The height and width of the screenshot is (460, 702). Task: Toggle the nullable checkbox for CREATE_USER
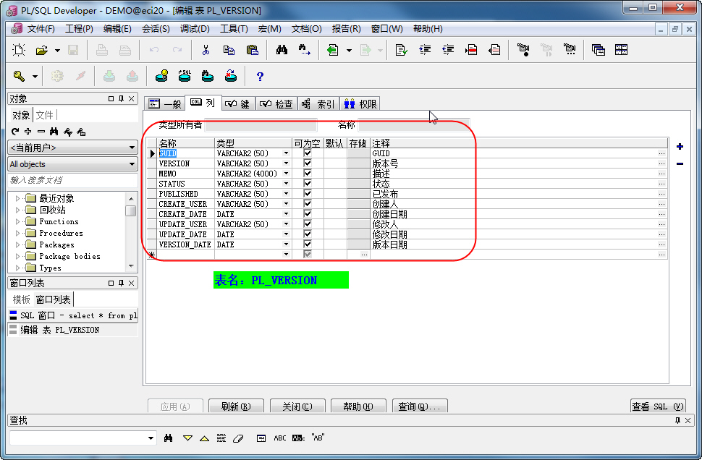308,203
